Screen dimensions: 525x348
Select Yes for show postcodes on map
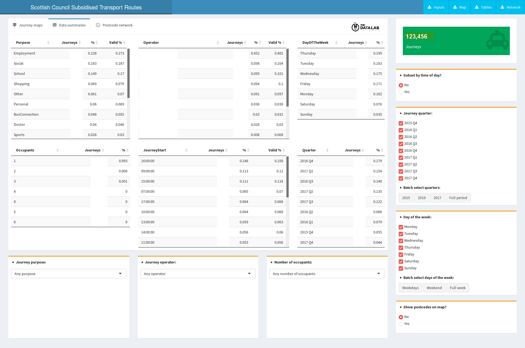pyautogui.click(x=401, y=324)
